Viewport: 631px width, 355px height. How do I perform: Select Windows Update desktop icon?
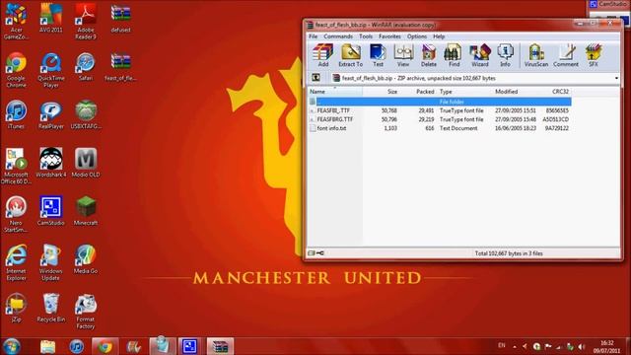tap(50, 263)
